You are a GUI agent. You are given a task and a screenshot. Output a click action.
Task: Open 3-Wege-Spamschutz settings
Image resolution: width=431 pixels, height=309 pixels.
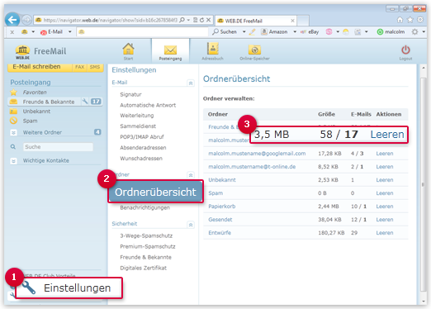click(x=146, y=235)
